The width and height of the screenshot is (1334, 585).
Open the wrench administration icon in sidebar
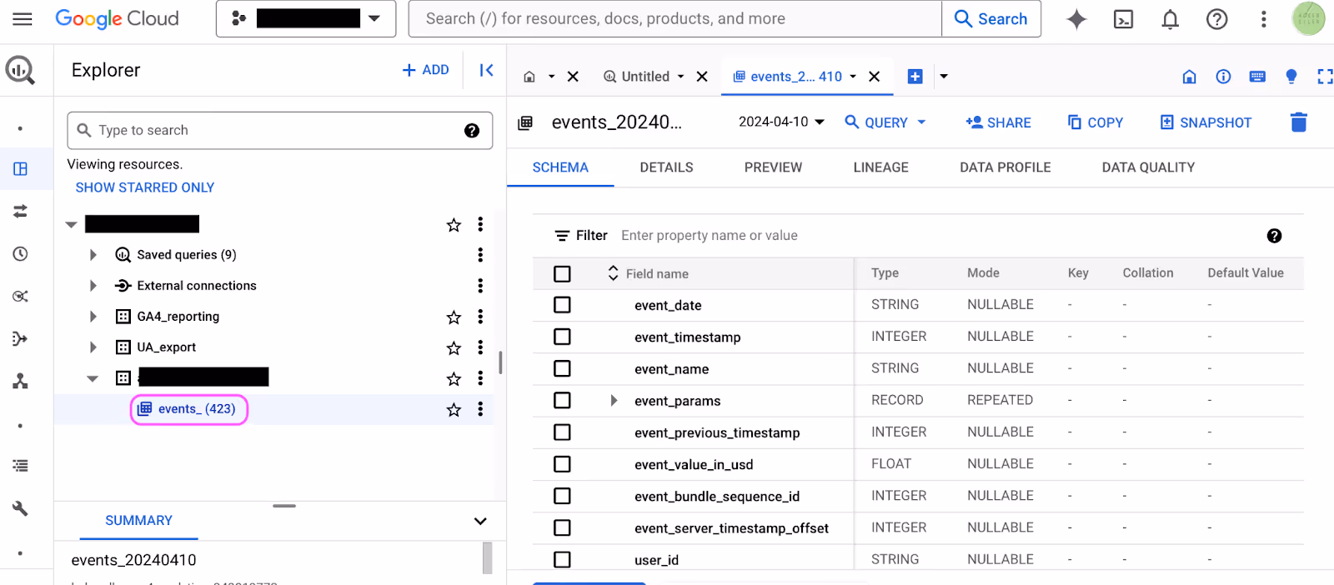pos(20,508)
